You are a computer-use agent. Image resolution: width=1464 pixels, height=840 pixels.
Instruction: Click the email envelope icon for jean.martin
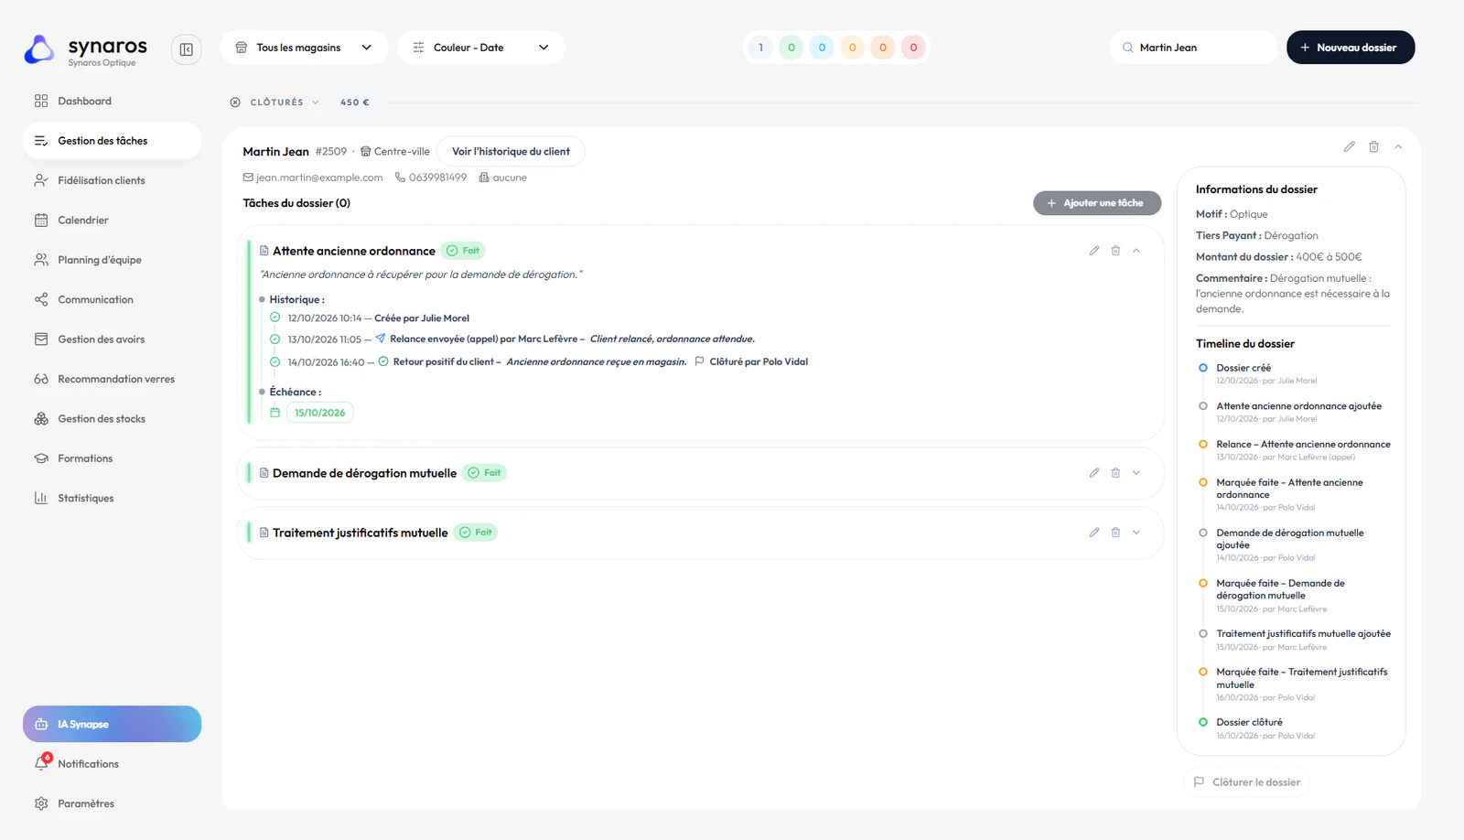click(248, 178)
